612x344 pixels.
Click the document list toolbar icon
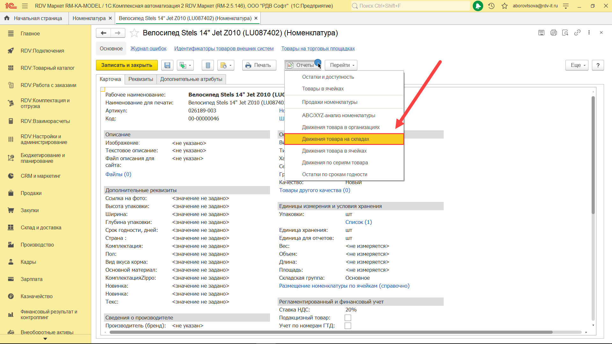coord(208,65)
